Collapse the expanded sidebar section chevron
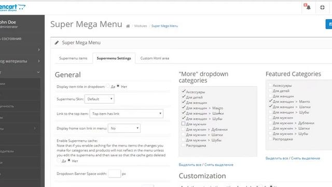Viewport: 332px width, 187px height. click(38, 72)
